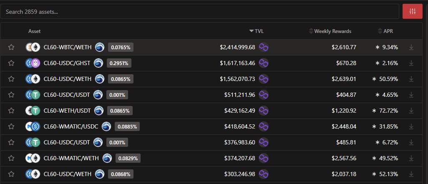Click the 49.52% APR value
The width and height of the screenshot is (428, 184).
pos(388,158)
